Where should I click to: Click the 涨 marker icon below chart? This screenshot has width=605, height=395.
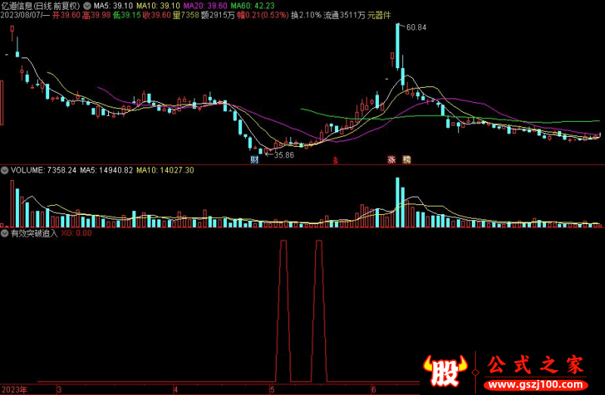(392, 160)
